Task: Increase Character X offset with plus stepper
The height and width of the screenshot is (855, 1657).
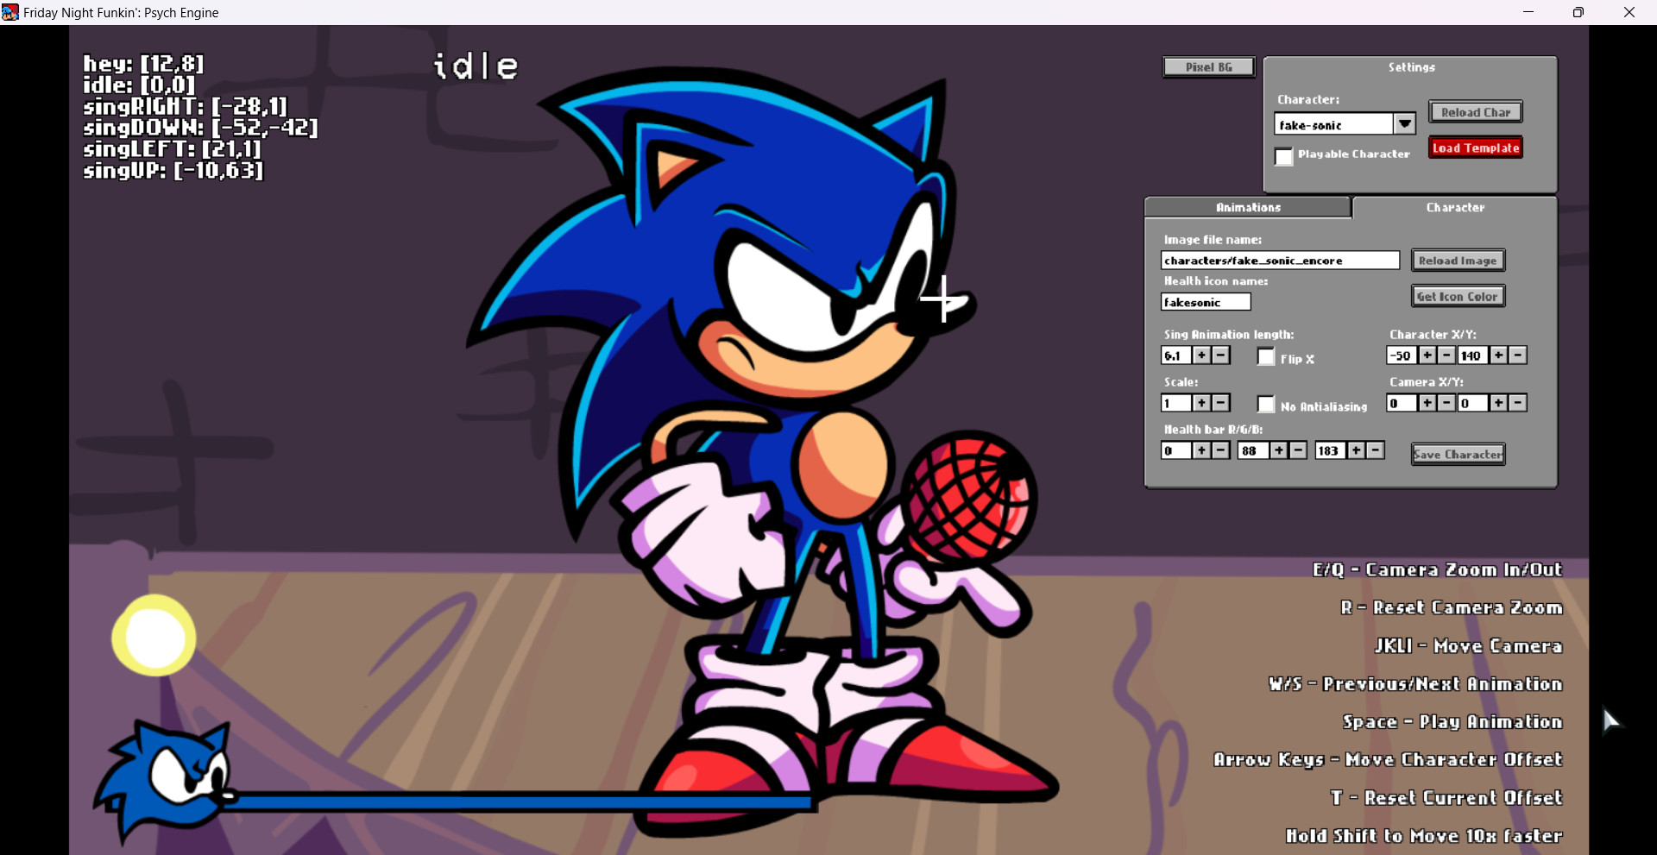Action: point(1426,355)
